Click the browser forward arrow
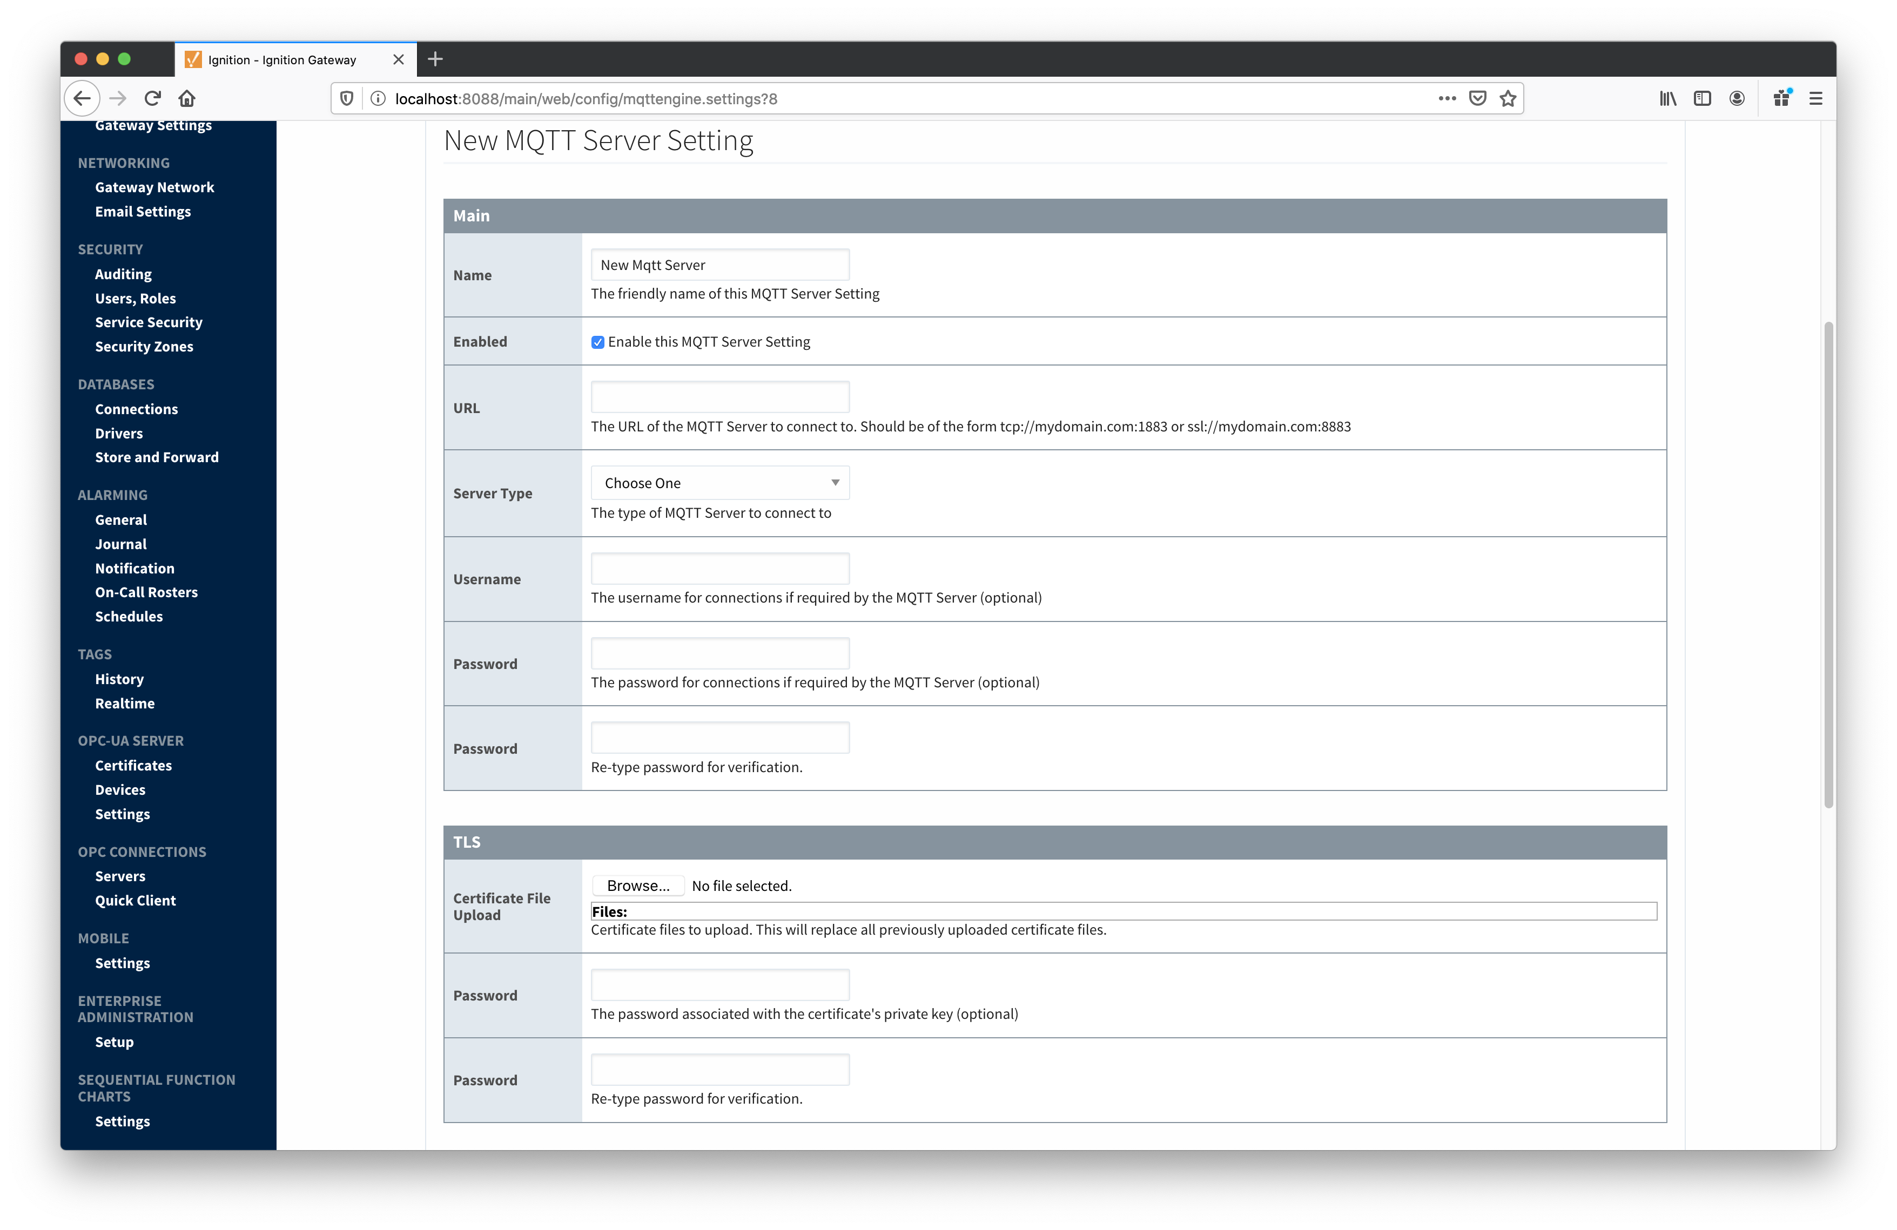The image size is (1897, 1230). (x=118, y=98)
